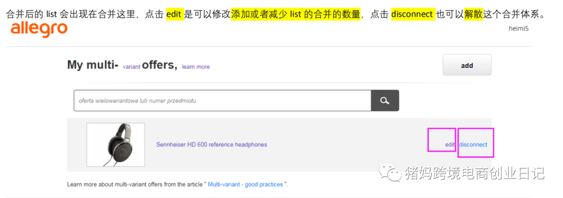Open Multi-variant - good practices article

(245, 184)
